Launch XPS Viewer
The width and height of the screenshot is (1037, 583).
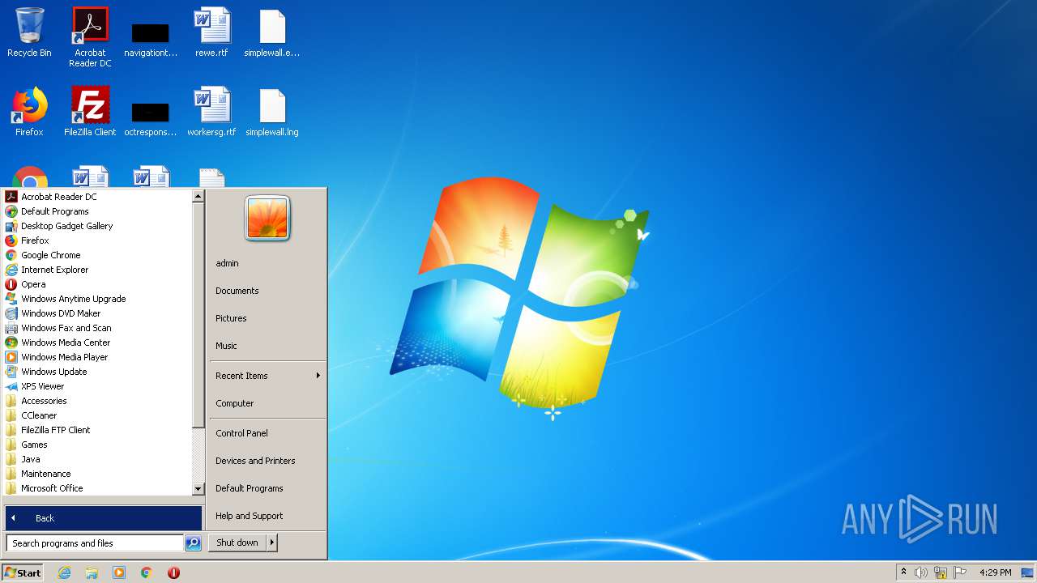coord(97,386)
